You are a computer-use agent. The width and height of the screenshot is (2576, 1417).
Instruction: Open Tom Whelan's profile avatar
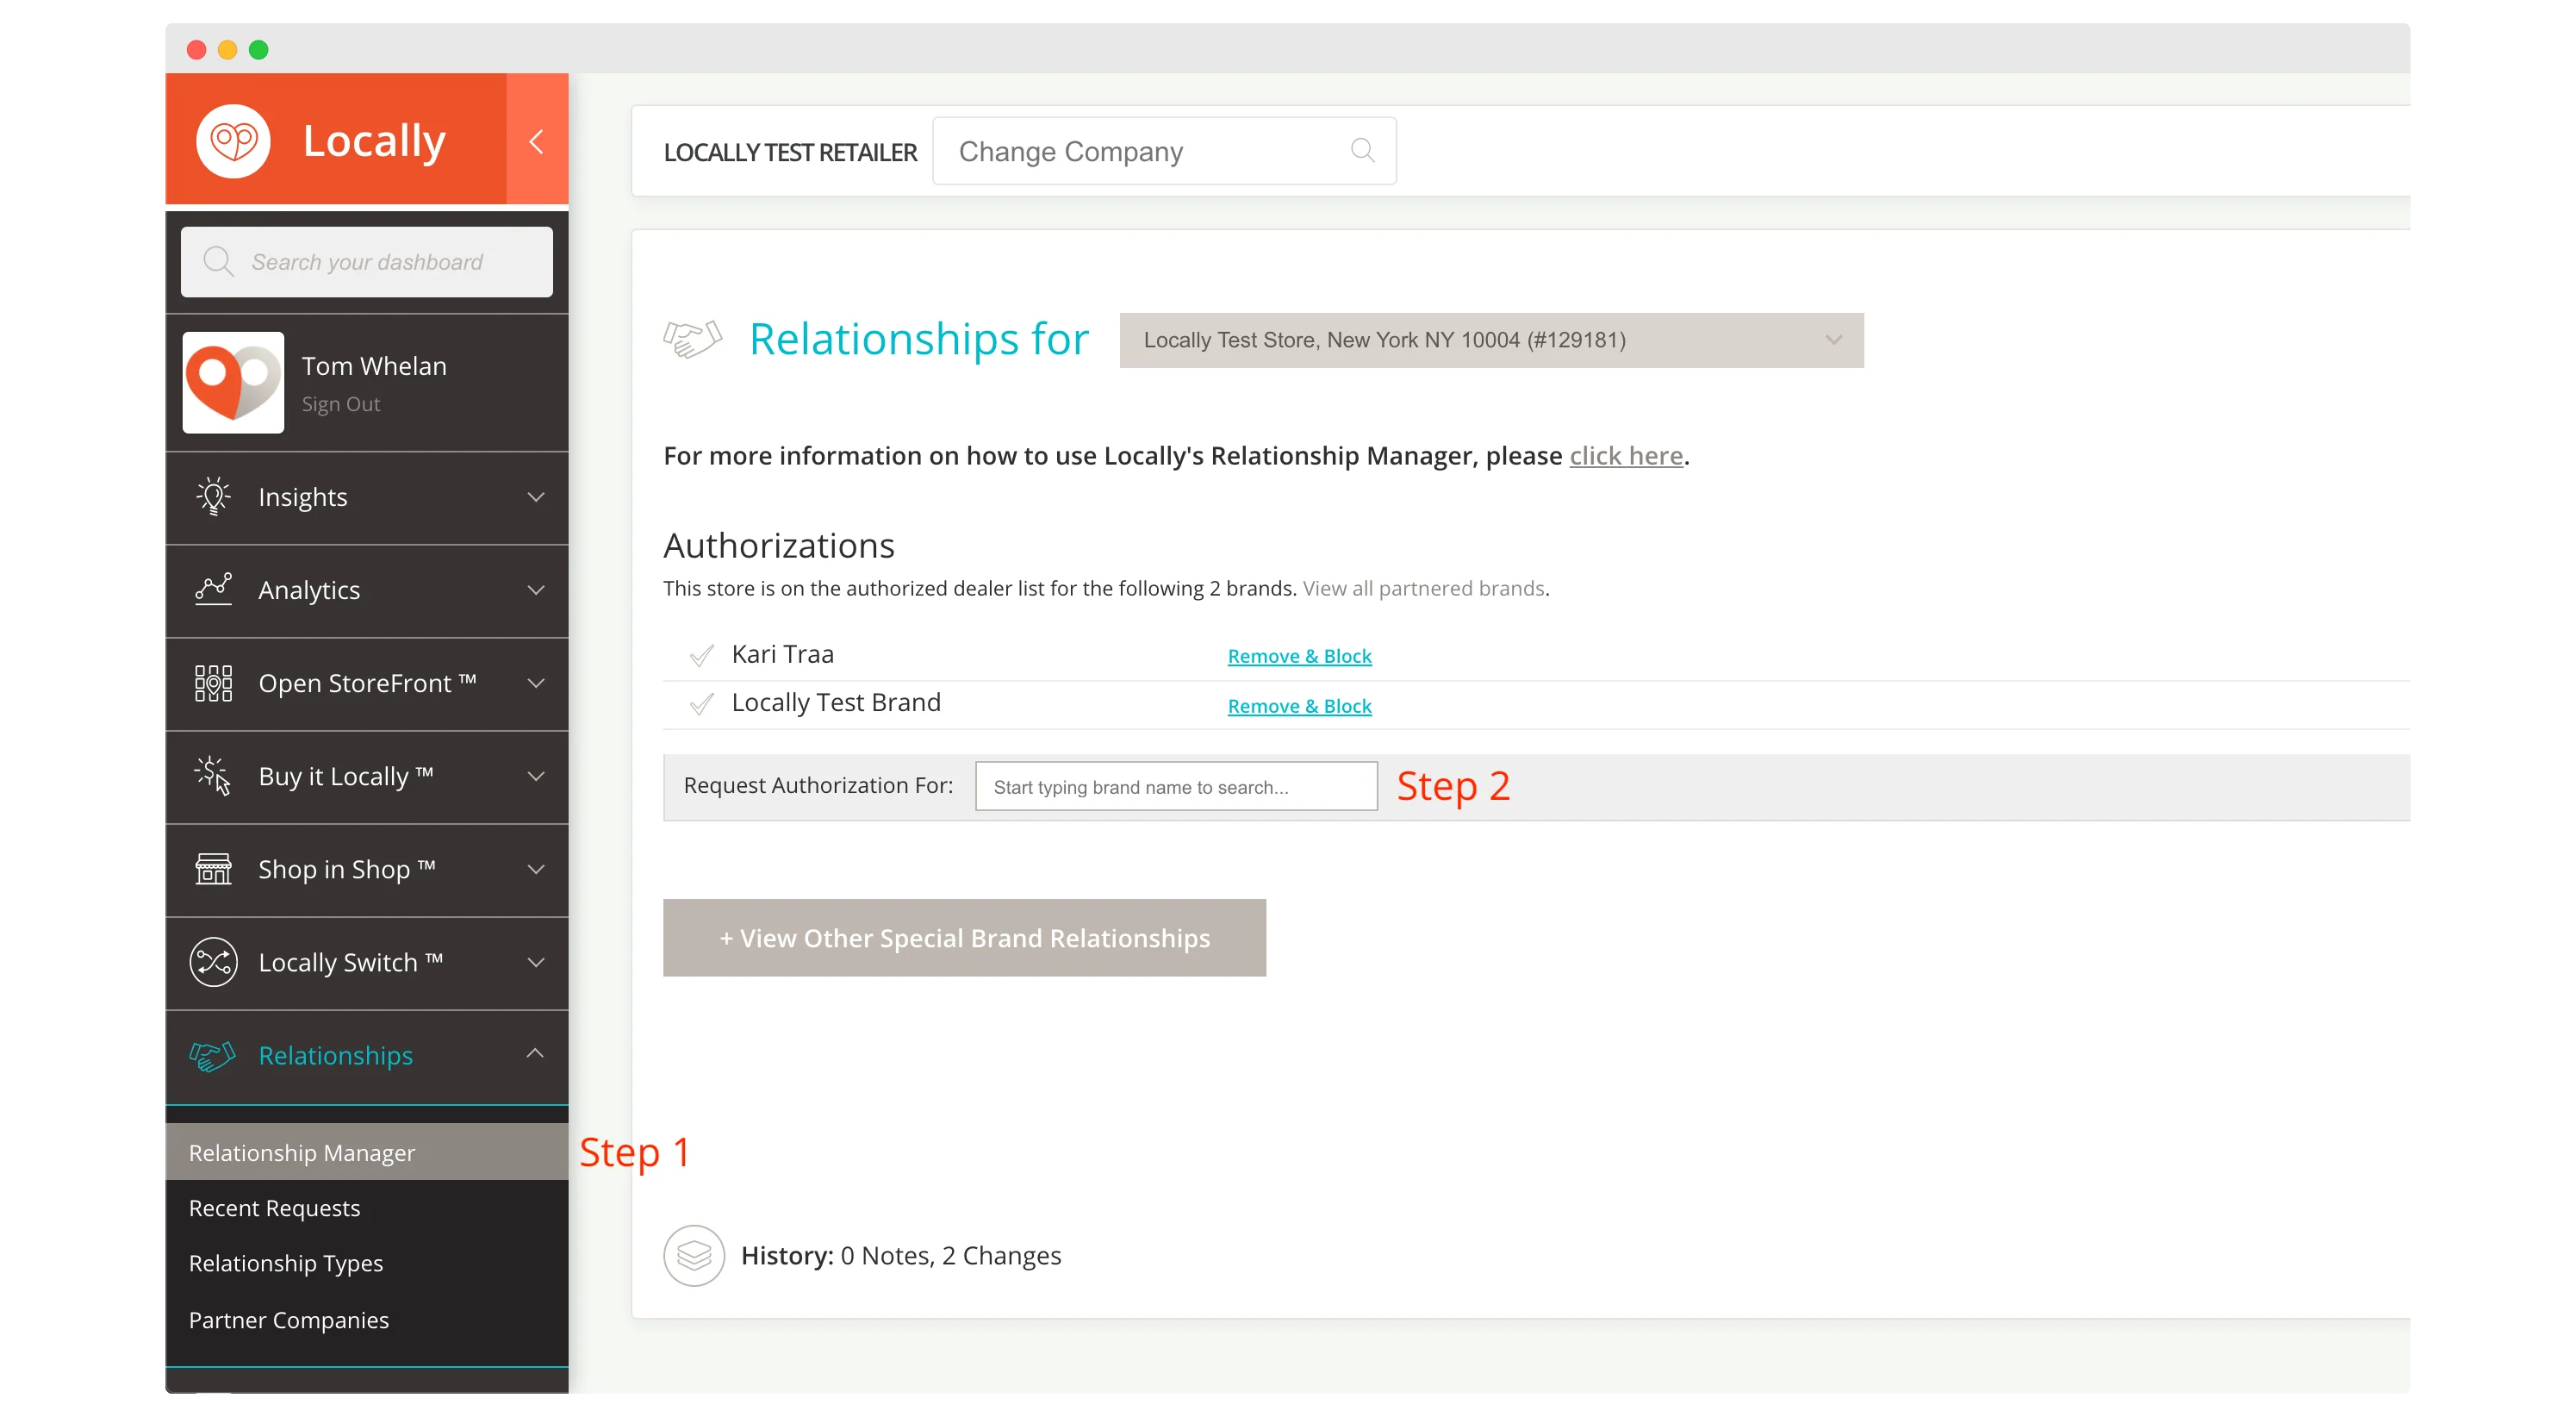[233, 383]
